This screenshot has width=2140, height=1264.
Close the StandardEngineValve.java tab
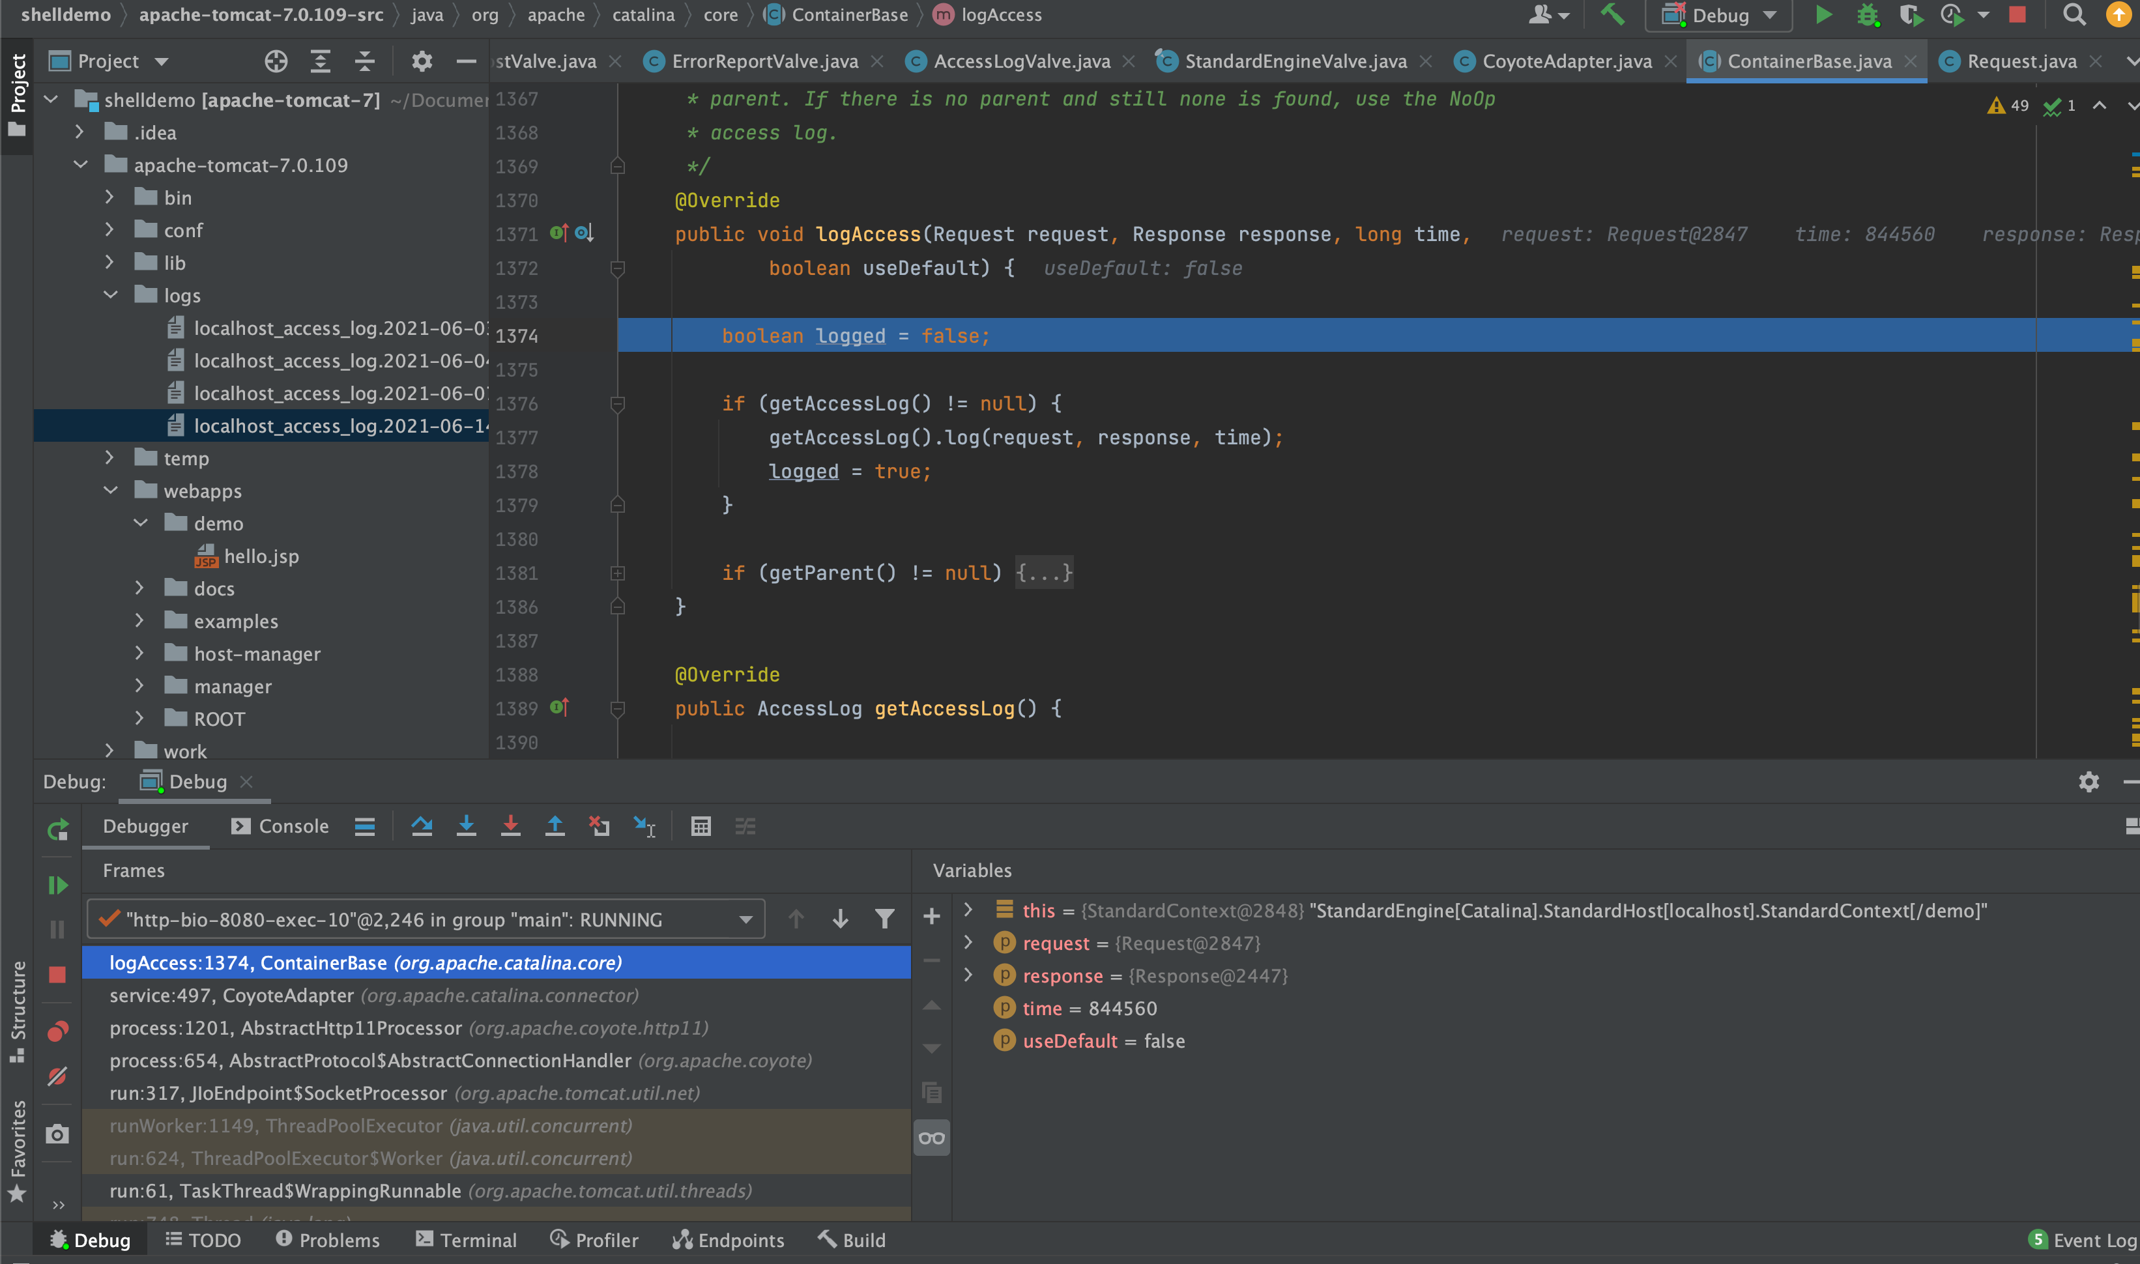click(x=1426, y=61)
